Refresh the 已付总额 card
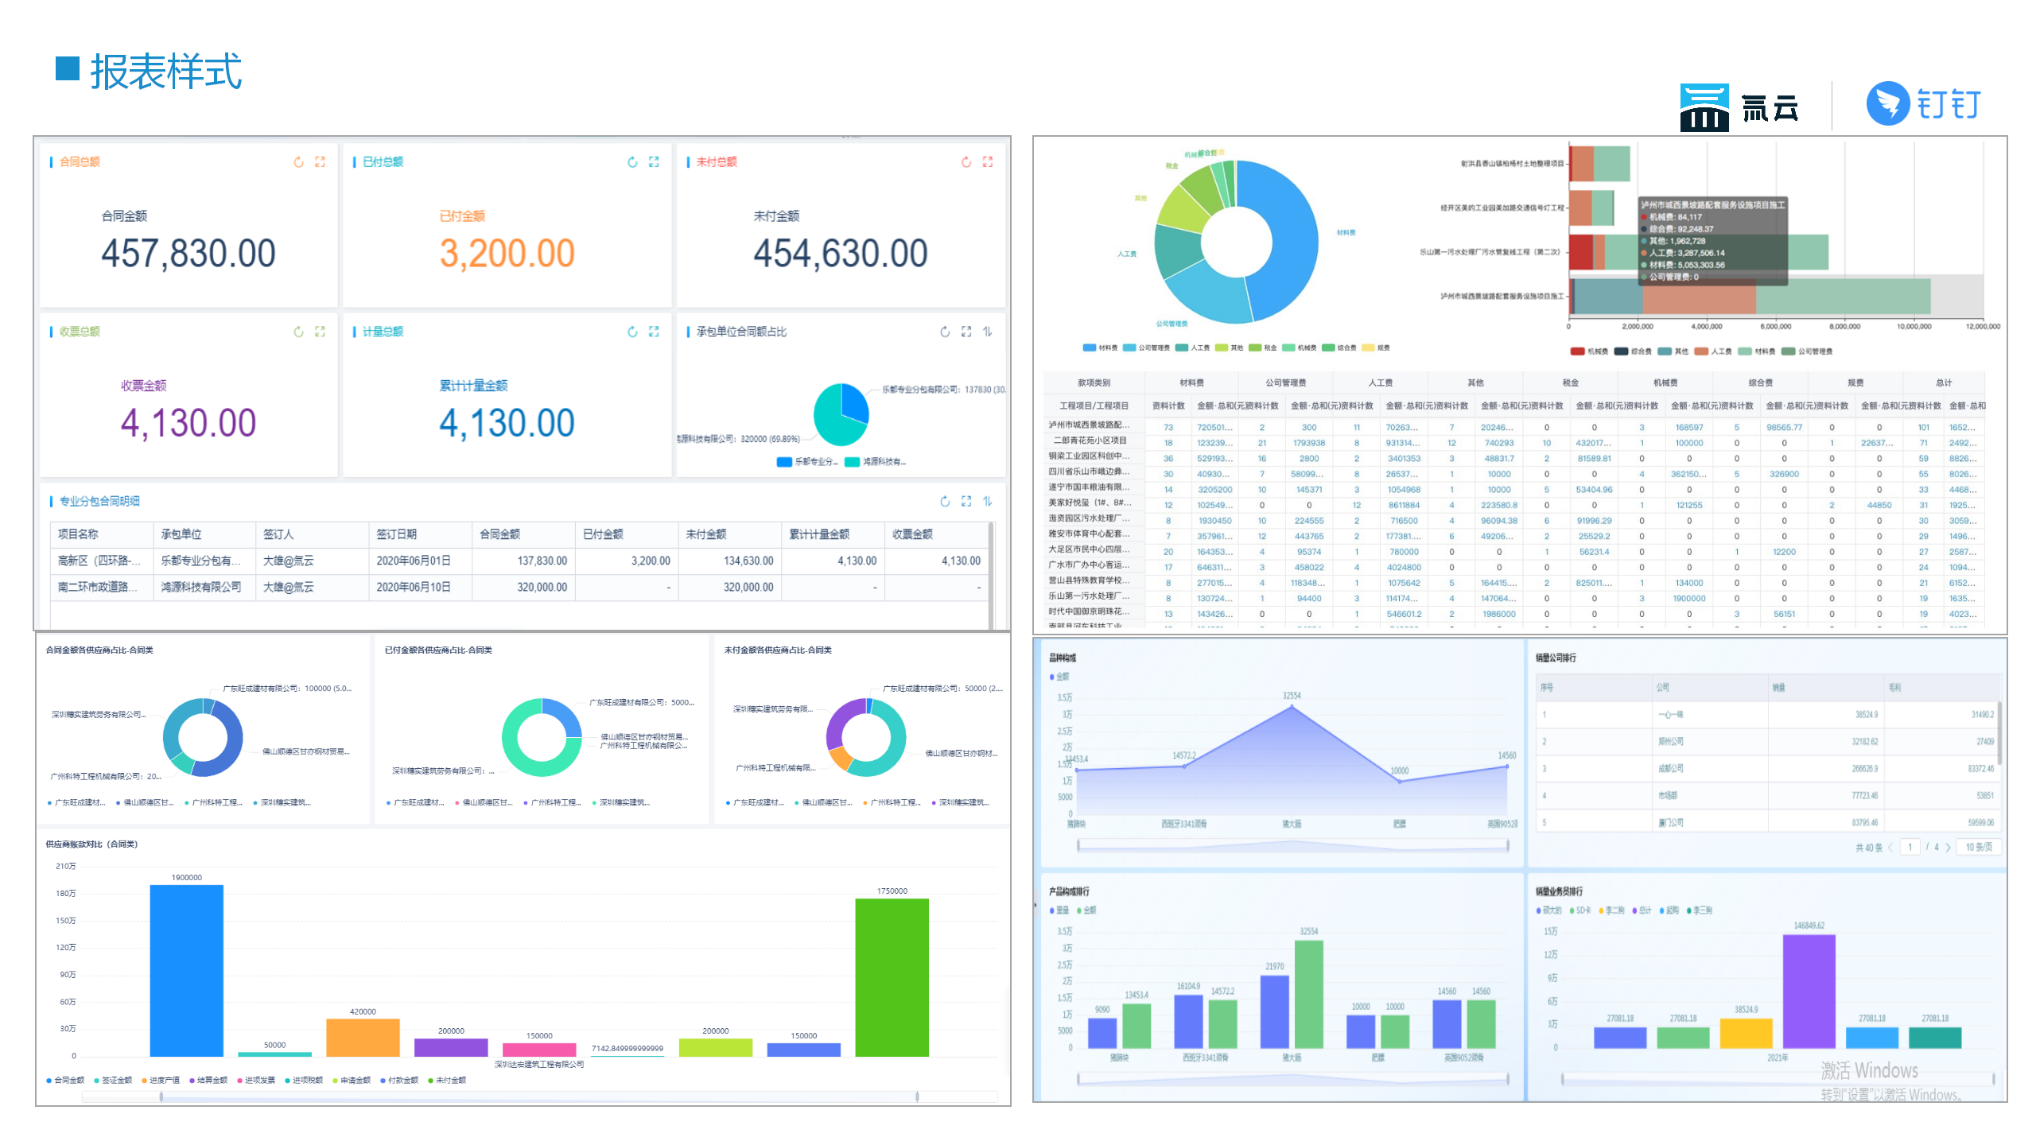This screenshot has width=2036, height=1145. click(x=632, y=162)
